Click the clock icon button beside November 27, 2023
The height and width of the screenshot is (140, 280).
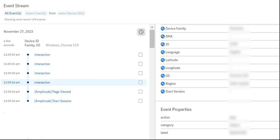[141, 32]
